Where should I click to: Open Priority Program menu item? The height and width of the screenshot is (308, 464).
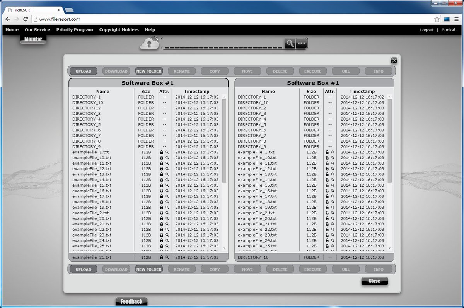tap(75, 30)
